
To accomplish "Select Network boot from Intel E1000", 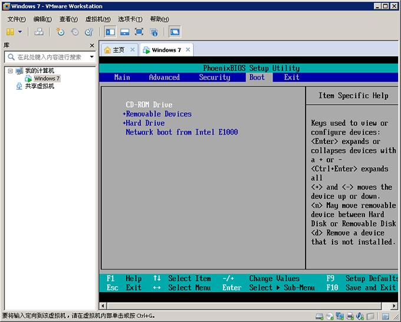I will pos(182,132).
